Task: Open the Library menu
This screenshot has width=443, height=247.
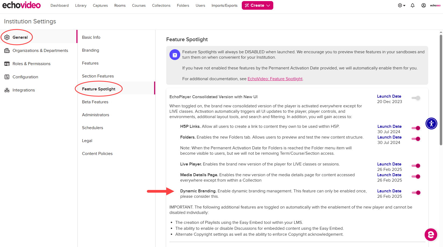Action: point(81,5)
